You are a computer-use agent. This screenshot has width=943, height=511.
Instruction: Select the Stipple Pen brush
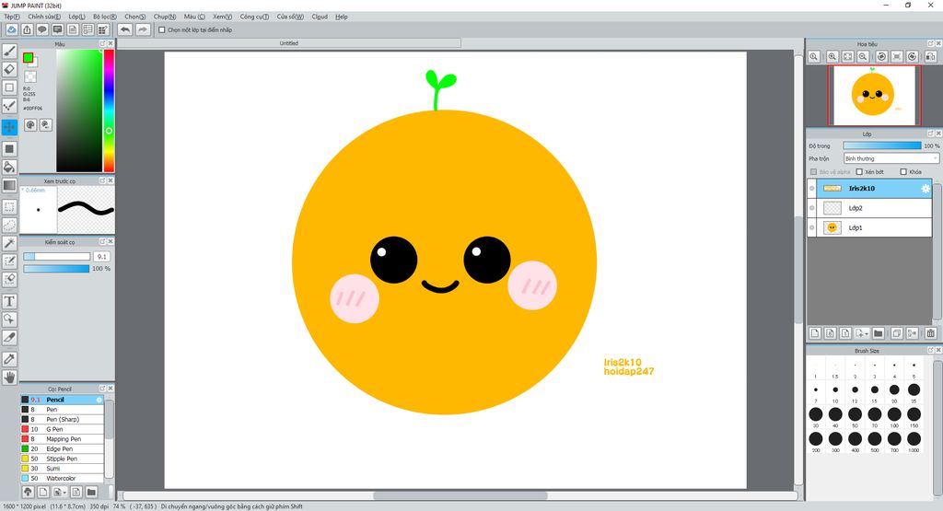tap(62, 459)
